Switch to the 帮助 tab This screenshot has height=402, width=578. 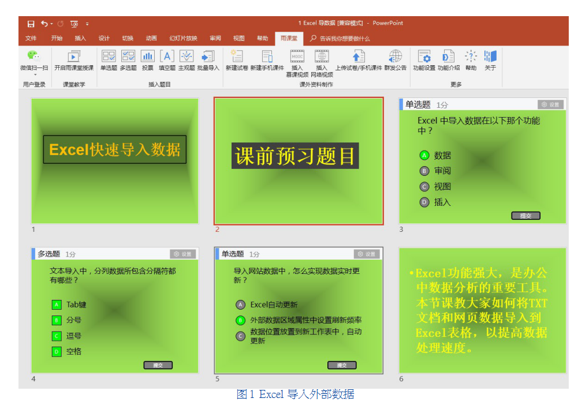pos(263,38)
